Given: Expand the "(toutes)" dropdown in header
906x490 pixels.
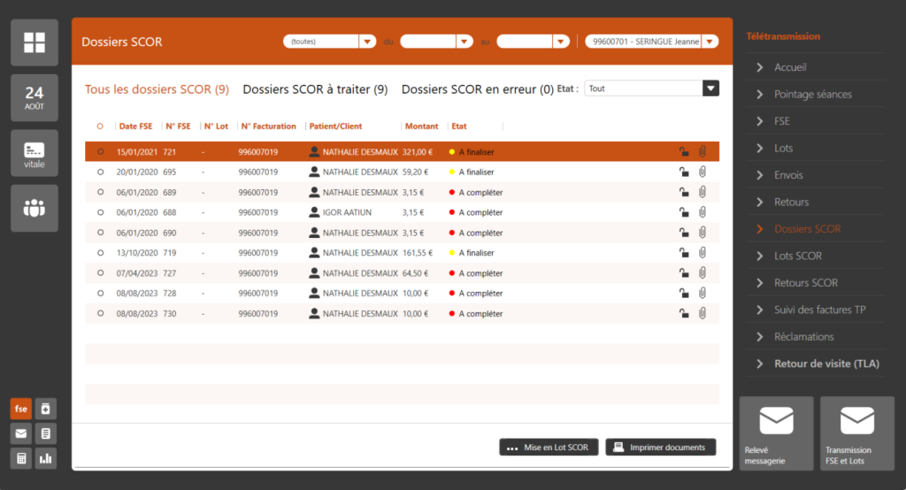Looking at the screenshot, I should [367, 42].
